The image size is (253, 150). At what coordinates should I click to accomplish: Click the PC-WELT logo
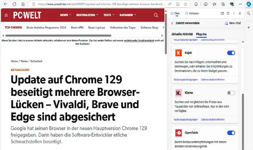coord(27,15)
